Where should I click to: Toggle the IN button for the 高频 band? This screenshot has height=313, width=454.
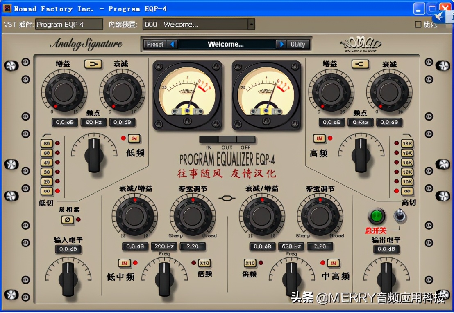click(x=320, y=139)
